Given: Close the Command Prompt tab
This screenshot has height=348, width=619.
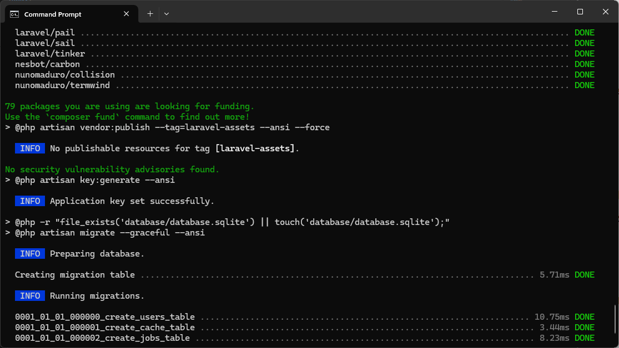Looking at the screenshot, I should point(128,13).
